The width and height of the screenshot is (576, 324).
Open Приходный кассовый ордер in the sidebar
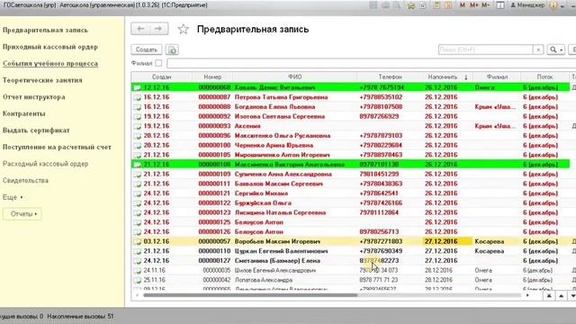coord(50,47)
